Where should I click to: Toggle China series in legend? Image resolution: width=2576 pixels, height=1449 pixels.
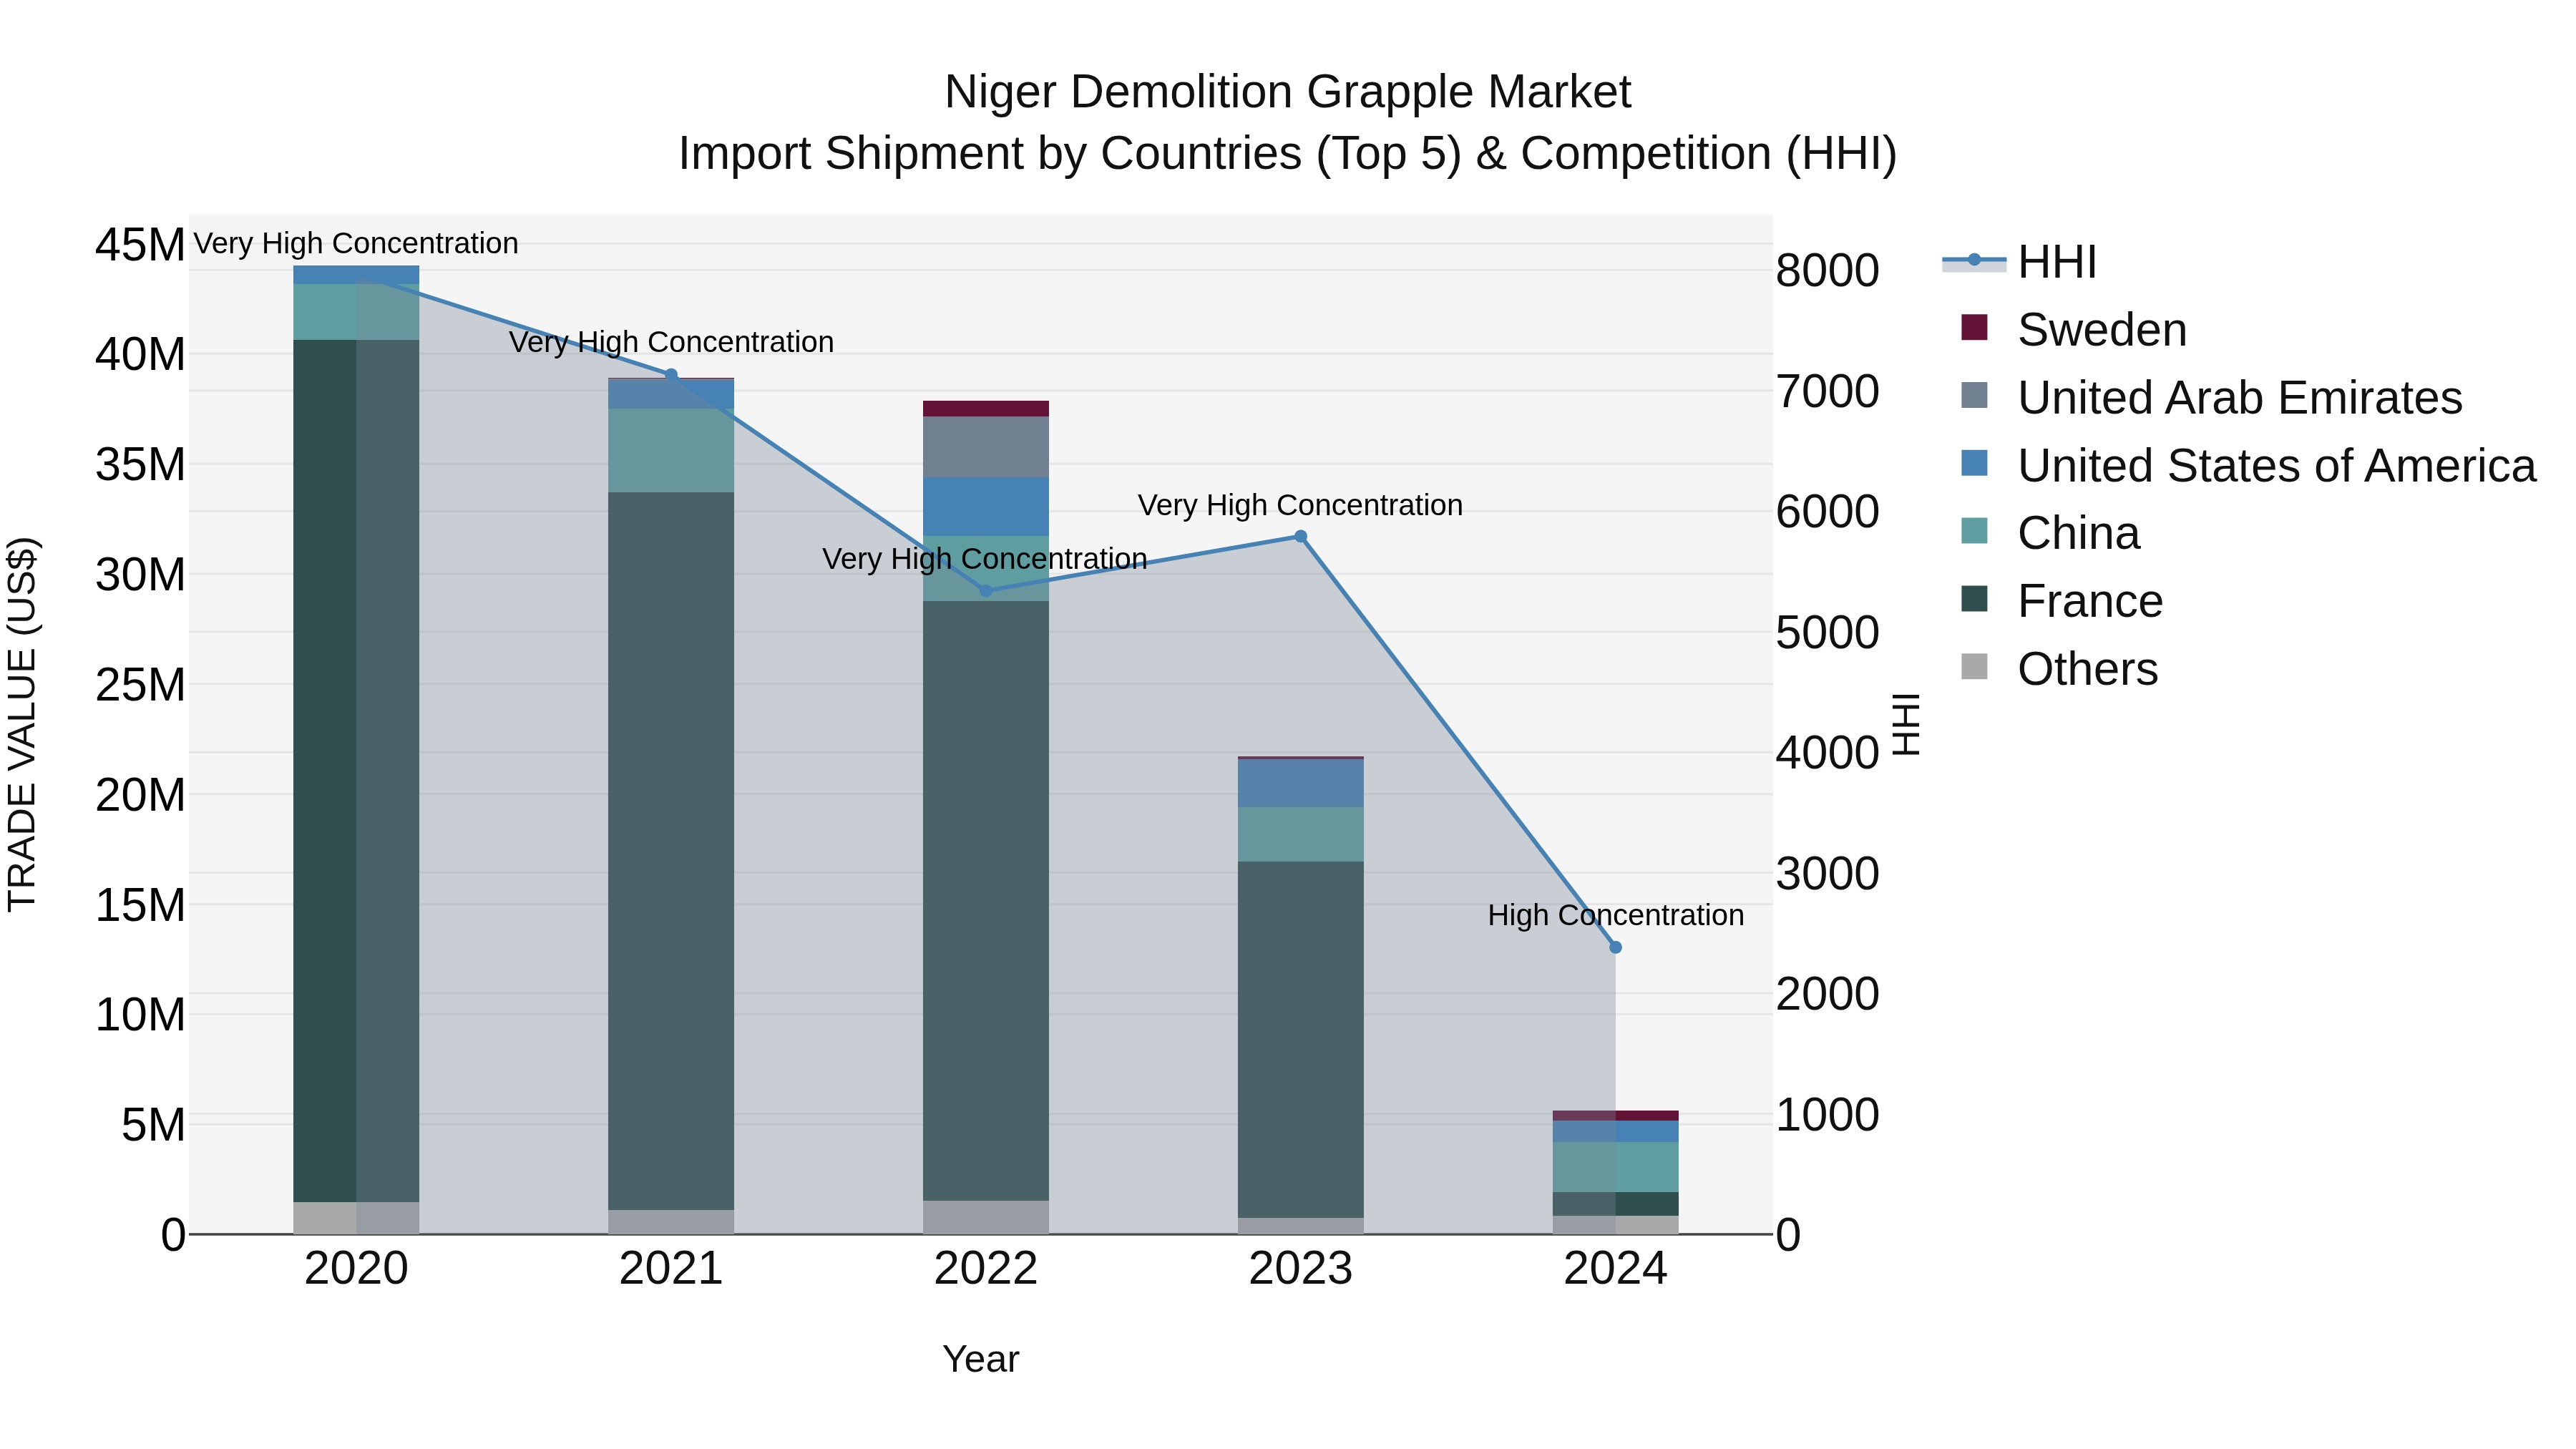[x=2050, y=533]
